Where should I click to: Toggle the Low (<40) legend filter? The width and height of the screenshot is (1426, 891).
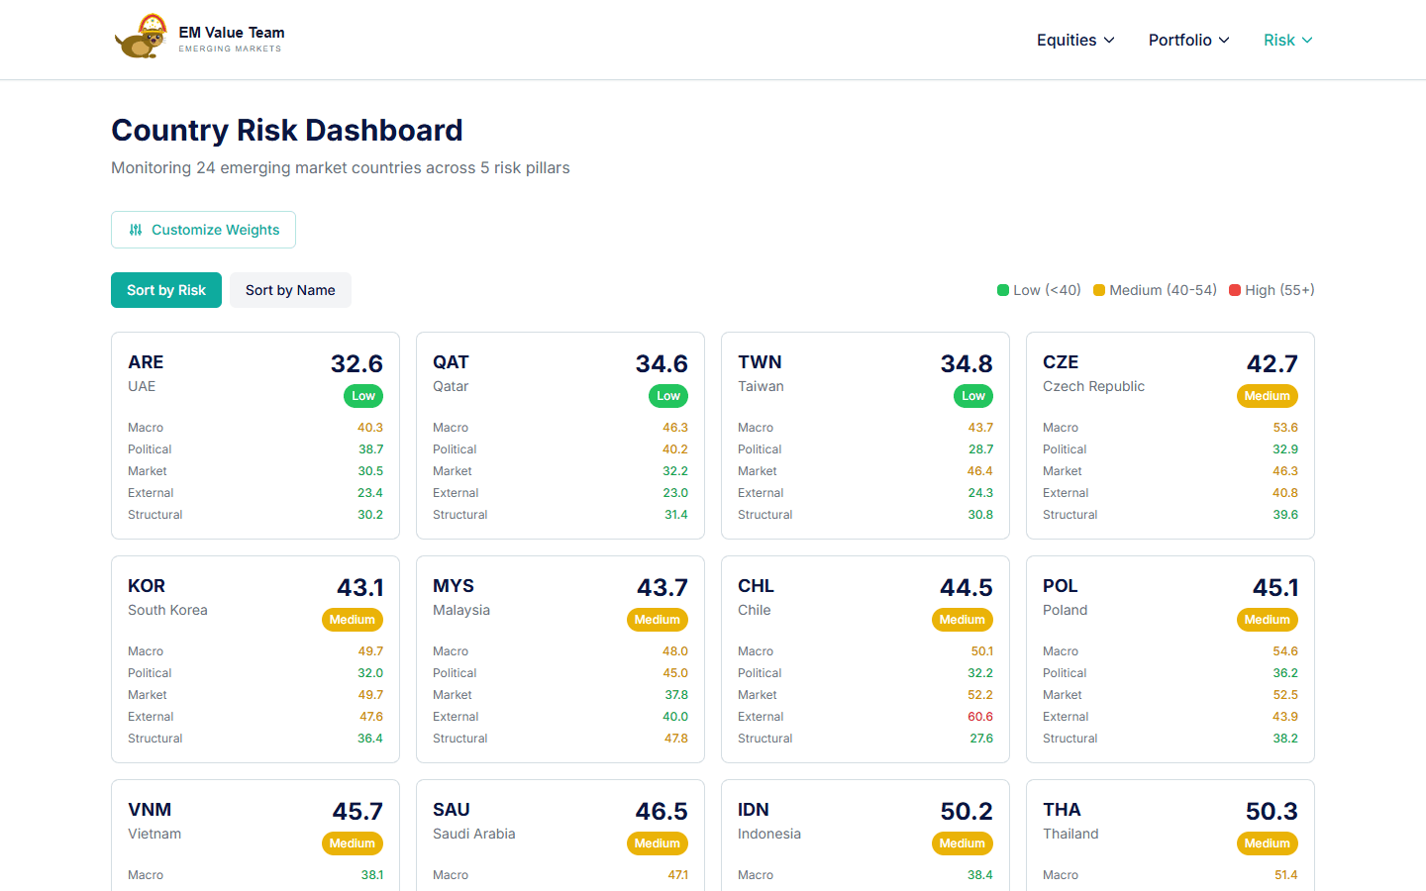coord(1038,289)
